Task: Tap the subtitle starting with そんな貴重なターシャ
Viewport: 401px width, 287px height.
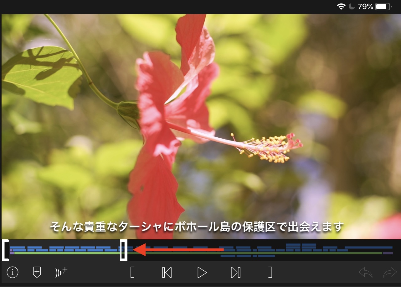Action: [197, 226]
